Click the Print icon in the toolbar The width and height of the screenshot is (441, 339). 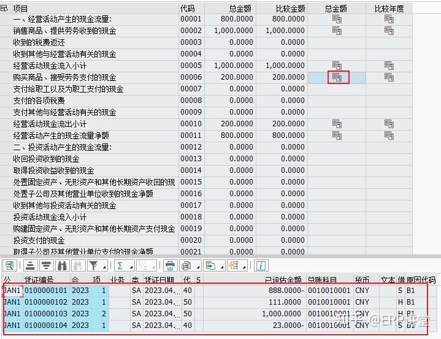[170, 265]
